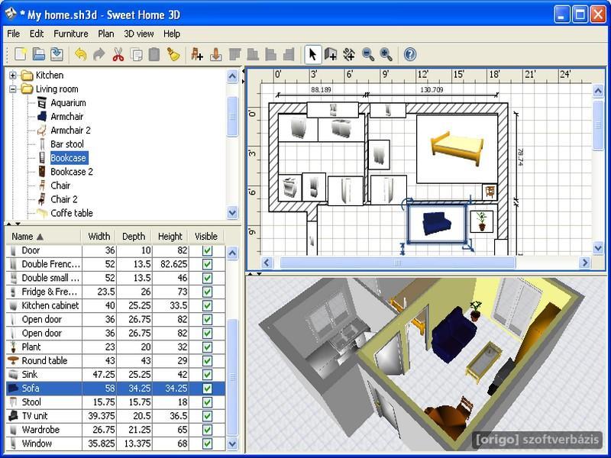Image resolution: width=611 pixels, height=458 pixels.
Task: Activate the Select arrow tool
Action: click(312, 54)
